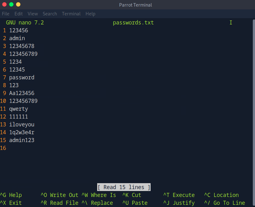Click the 'iloveyou' text on line 13
The height and width of the screenshot is (207, 255).
22,125
